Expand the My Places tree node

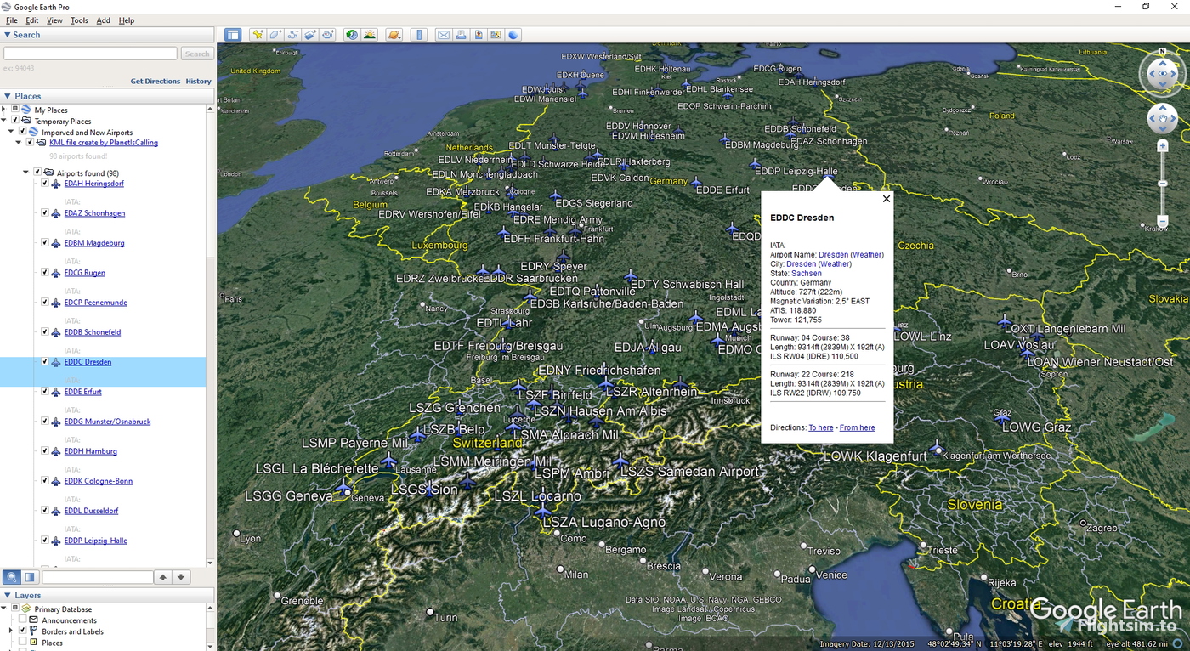4,110
